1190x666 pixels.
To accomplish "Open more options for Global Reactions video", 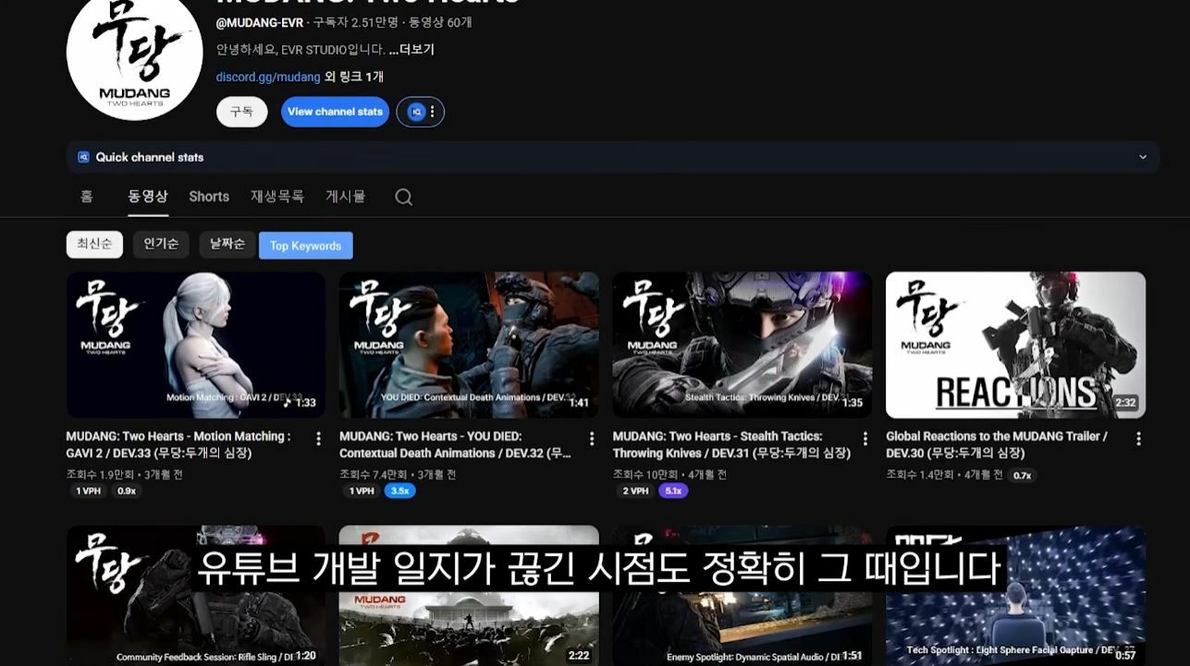I will [x=1138, y=439].
